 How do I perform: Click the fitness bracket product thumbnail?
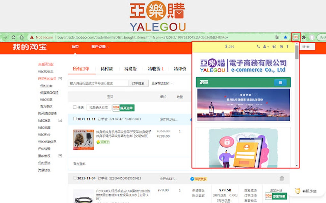[84, 140]
